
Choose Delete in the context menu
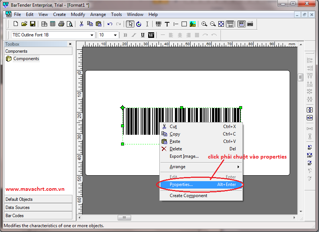pyautogui.click(x=201, y=149)
